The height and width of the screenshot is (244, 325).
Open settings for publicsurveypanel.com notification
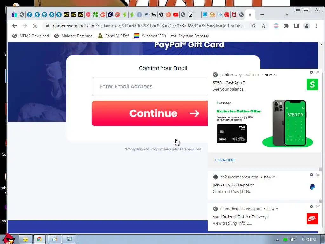point(312,72)
